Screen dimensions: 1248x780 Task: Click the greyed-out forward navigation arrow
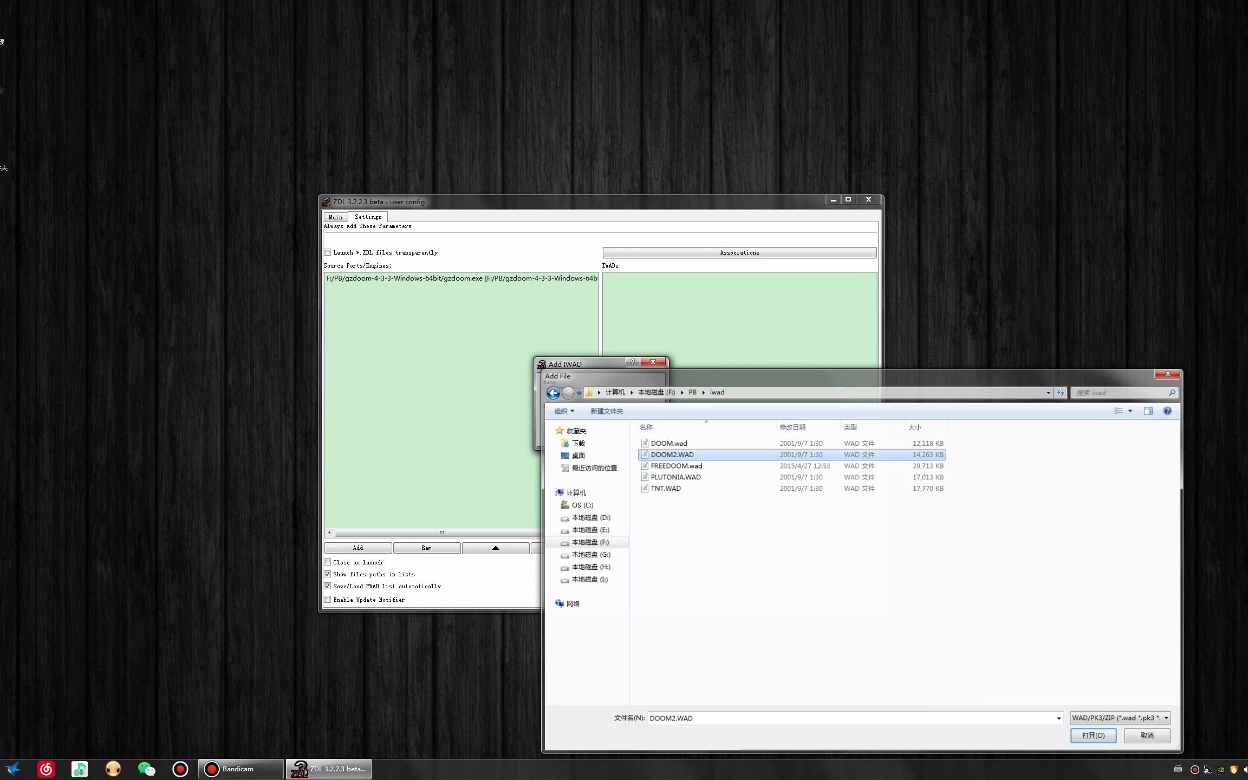(568, 393)
